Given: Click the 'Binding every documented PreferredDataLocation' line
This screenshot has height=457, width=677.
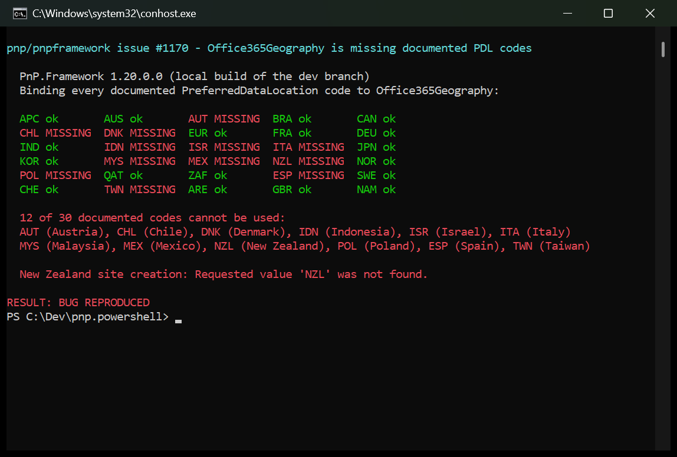Looking at the screenshot, I should click(x=259, y=91).
